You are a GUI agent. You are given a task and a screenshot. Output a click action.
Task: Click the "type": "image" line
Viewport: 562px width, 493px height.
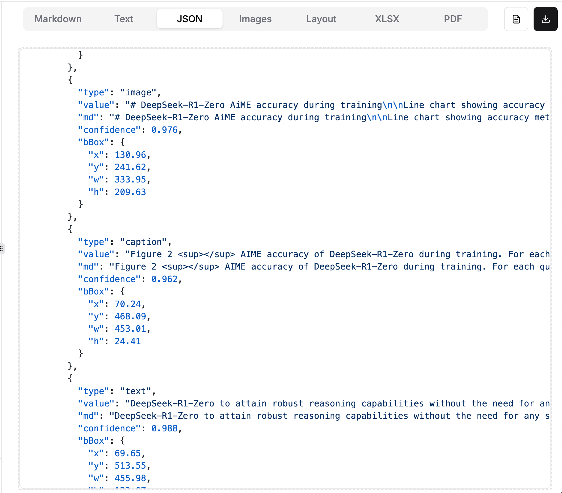(x=119, y=93)
